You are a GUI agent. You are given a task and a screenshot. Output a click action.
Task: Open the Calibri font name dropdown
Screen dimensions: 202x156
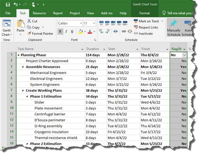pyautogui.click(x=81, y=23)
